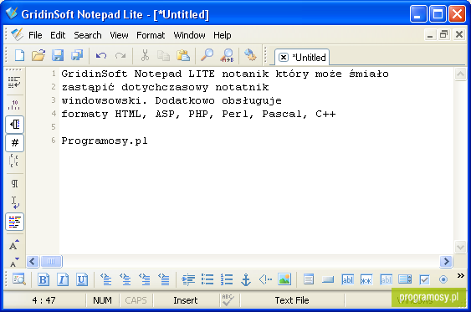Click the horizontal scrollbar right arrow
Screen dimensions: 471x312
coord(446,261)
